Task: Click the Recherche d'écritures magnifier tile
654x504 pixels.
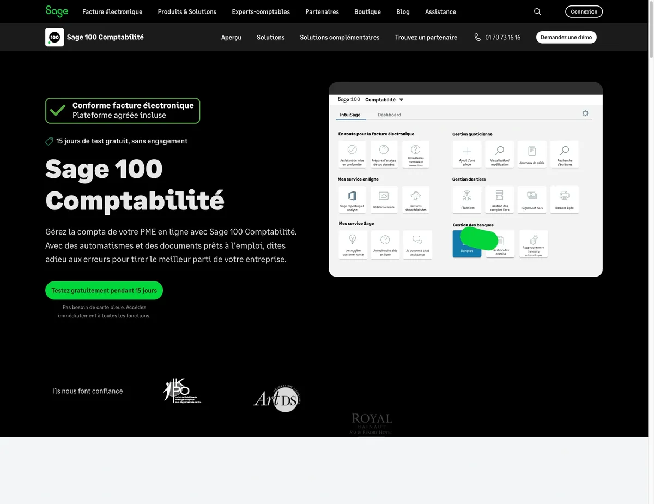Action: 565,154
